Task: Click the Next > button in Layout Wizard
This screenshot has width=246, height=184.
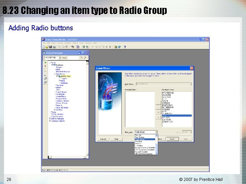Action: (x=172, y=139)
